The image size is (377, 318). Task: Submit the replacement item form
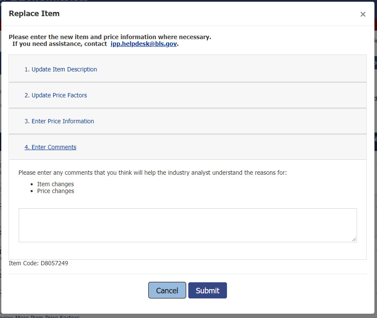click(207, 290)
